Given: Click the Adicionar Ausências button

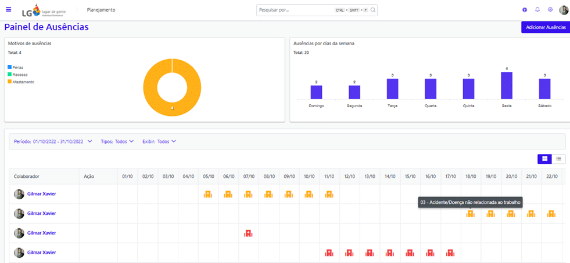Looking at the screenshot, I should pyautogui.click(x=545, y=27).
